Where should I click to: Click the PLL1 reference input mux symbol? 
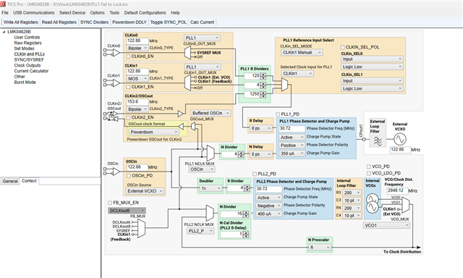pos(284,85)
